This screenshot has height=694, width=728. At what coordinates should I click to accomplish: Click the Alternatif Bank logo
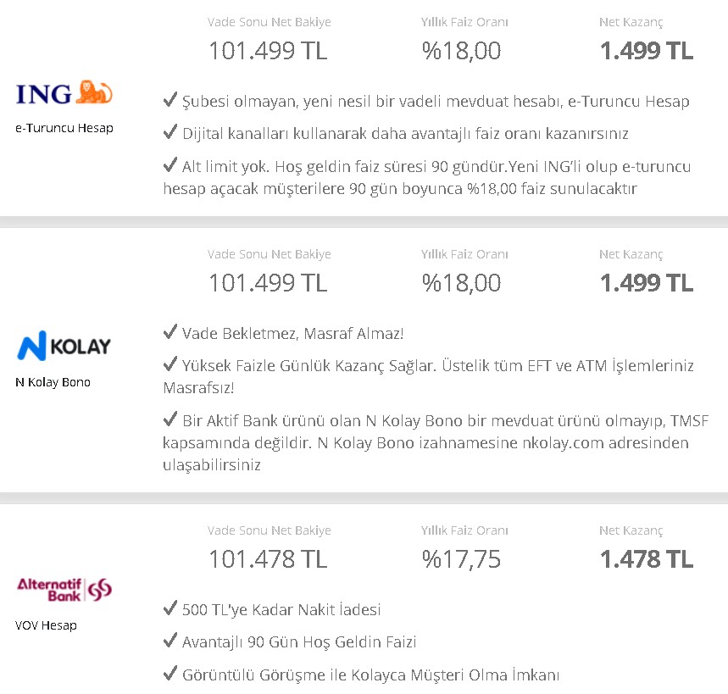tap(64, 590)
